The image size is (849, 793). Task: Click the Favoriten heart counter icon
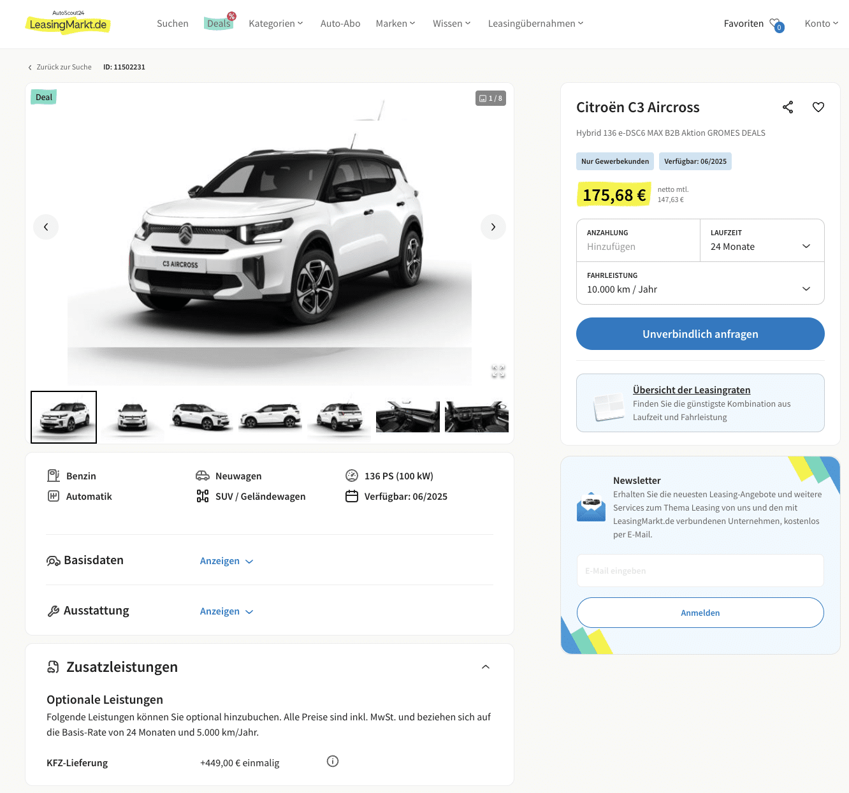coord(776,24)
